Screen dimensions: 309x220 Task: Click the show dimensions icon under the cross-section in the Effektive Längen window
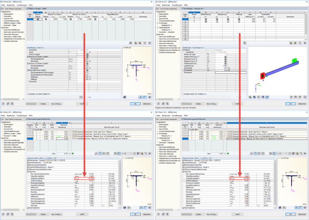140,97
